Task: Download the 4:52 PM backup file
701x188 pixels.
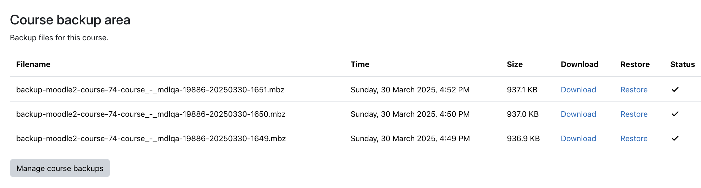Action: (x=578, y=90)
